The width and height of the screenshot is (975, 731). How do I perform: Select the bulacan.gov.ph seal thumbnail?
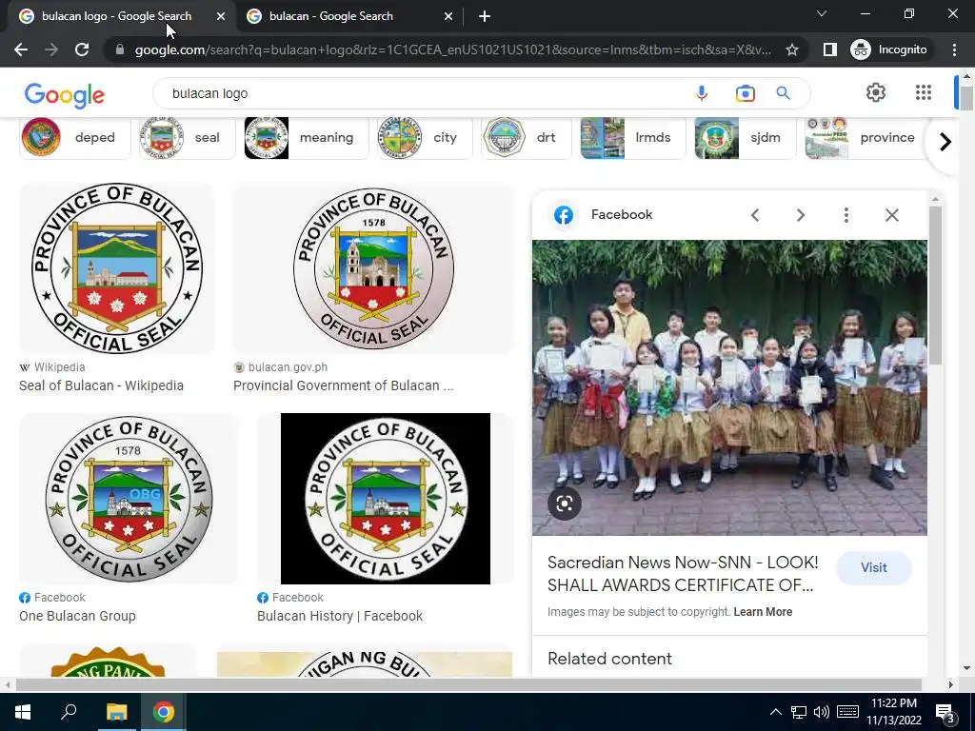click(373, 268)
